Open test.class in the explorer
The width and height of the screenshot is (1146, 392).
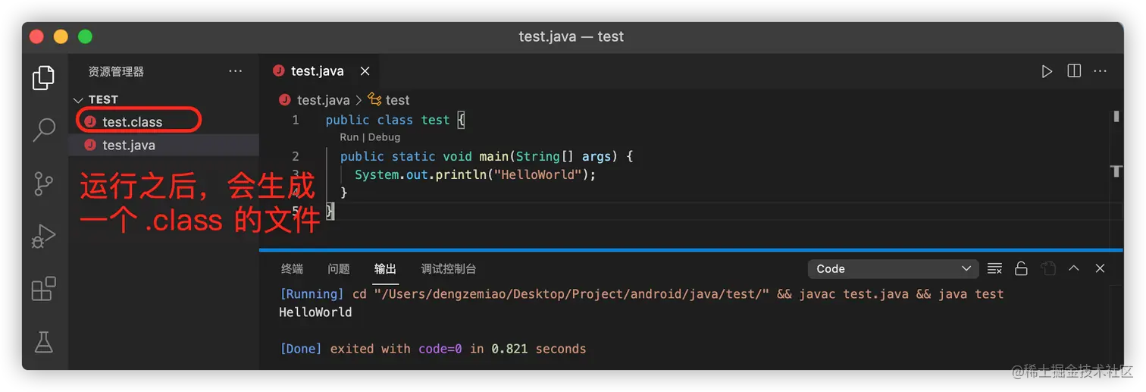click(x=133, y=121)
